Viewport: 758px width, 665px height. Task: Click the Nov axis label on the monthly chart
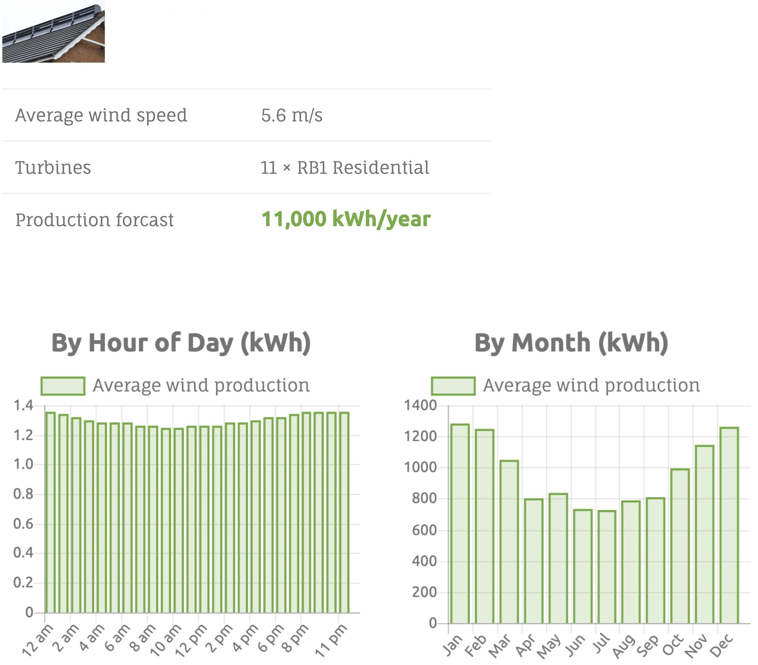(x=698, y=645)
